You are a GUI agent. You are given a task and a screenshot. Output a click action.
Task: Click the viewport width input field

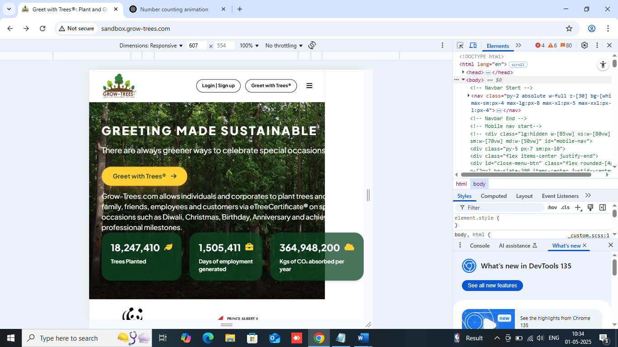click(x=197, y=46)
